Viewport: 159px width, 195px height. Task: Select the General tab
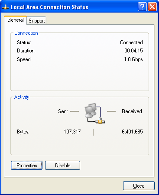(x=16, y=20)
